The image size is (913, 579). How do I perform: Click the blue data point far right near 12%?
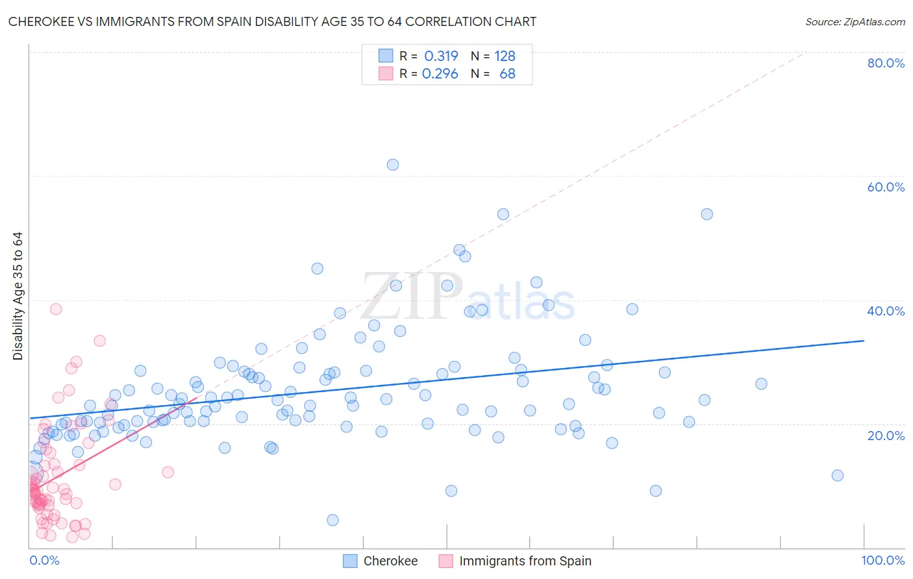838,476
